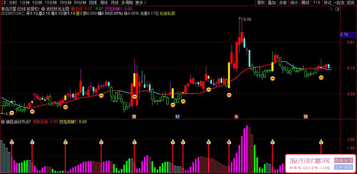Image resolution: width=357 pixels, height=174 pixels.
Task: Select the 60分钟 period tab
Action: pyautogui.click(x=80, y=3)
